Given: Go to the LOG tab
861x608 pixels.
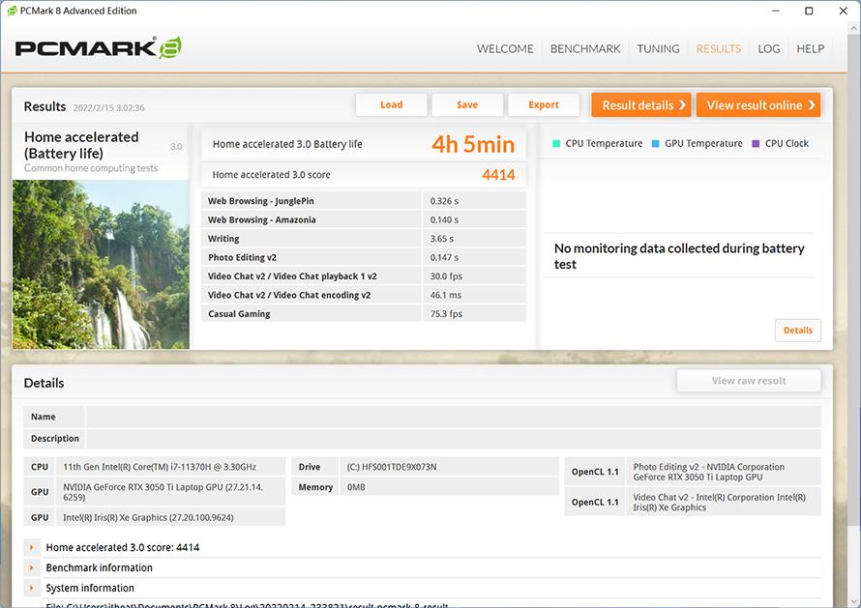Looking at the screenshot, I should [x=769, y=49].
